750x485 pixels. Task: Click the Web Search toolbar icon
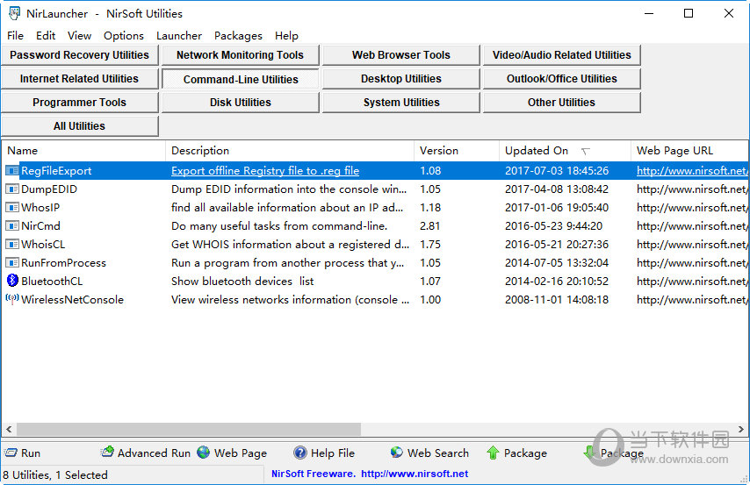click(x=397, y=452)
